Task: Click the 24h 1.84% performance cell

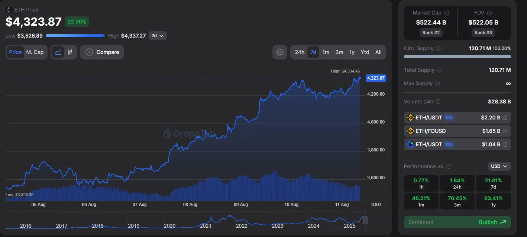Action: point(457,183)
